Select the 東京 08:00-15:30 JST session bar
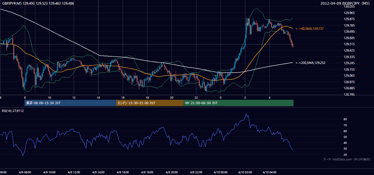Screen dimensions: 374x175 pos(70,103)
